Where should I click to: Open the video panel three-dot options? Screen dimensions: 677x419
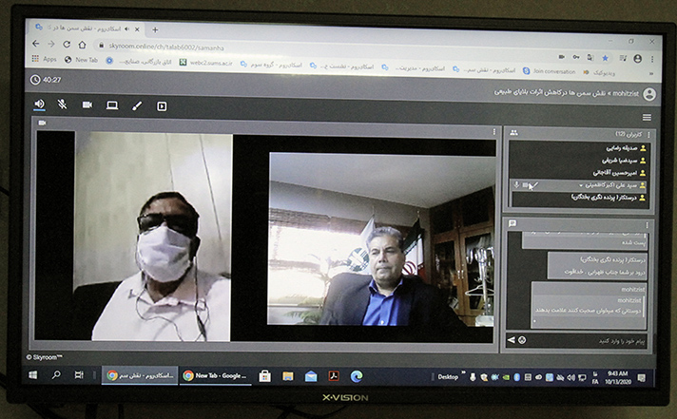pyautogui.click(x=494, y=132)
